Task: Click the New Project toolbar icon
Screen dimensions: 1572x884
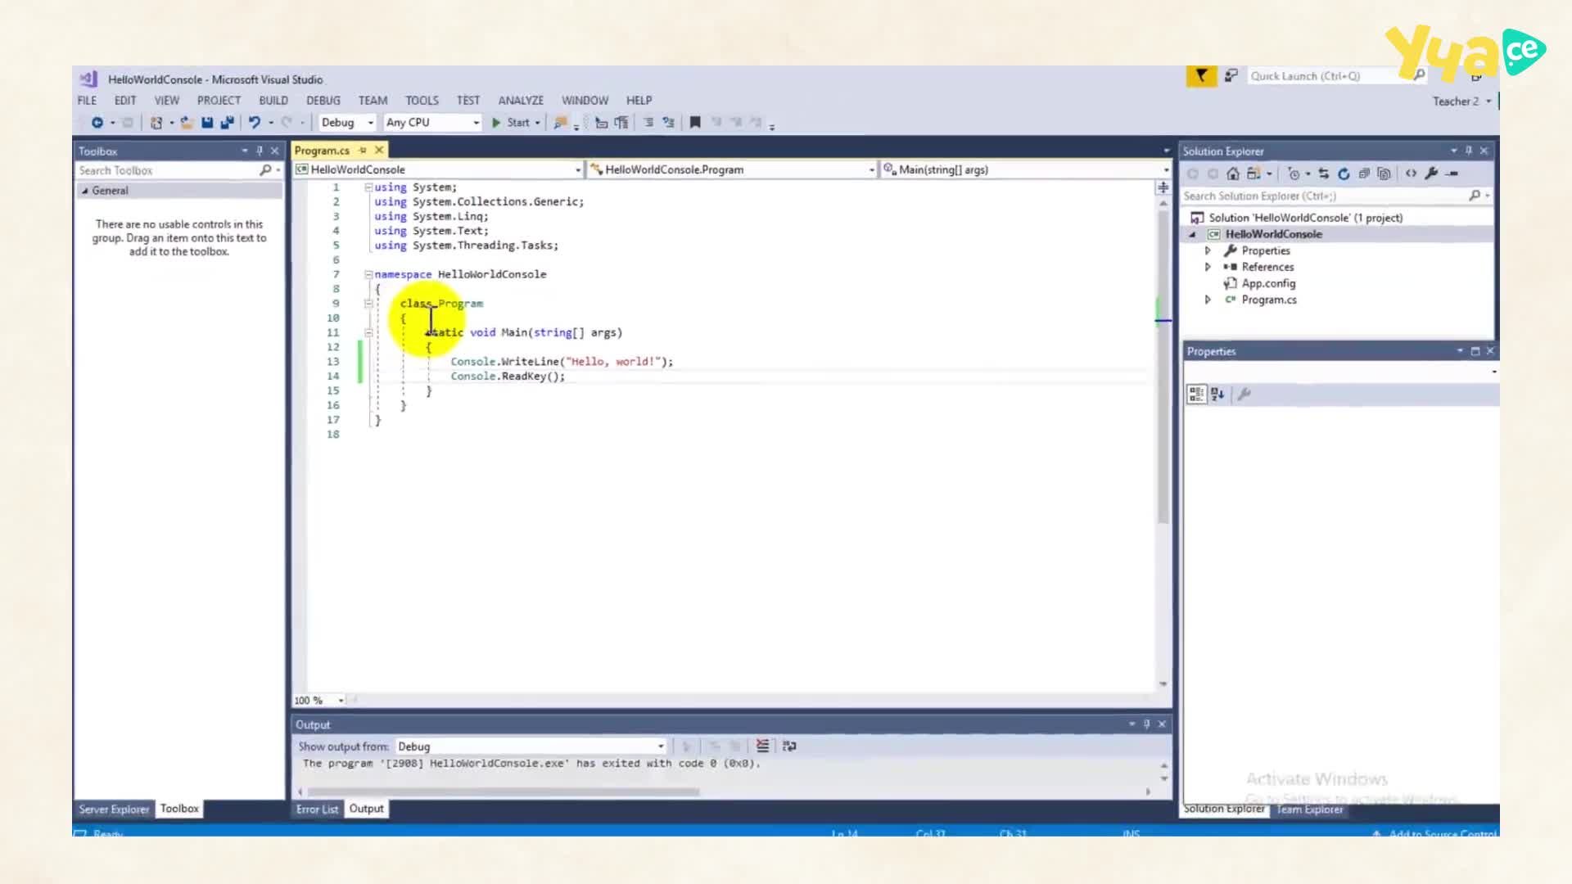Action: 156,123
